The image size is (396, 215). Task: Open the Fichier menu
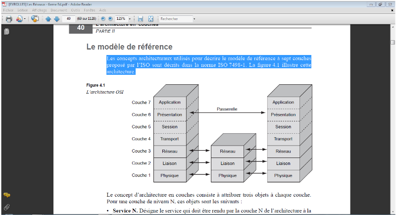(x=8, y=10)
